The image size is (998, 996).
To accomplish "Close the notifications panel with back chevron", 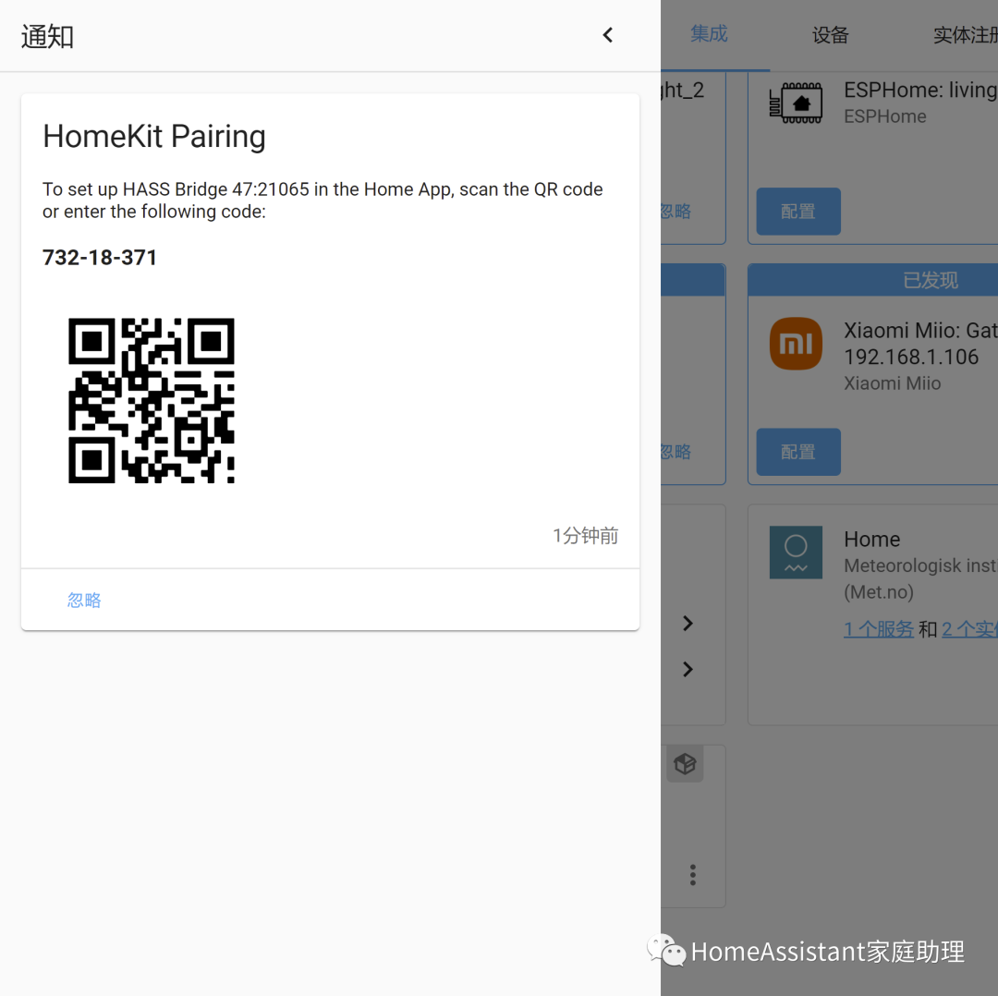I will (608, 36).
